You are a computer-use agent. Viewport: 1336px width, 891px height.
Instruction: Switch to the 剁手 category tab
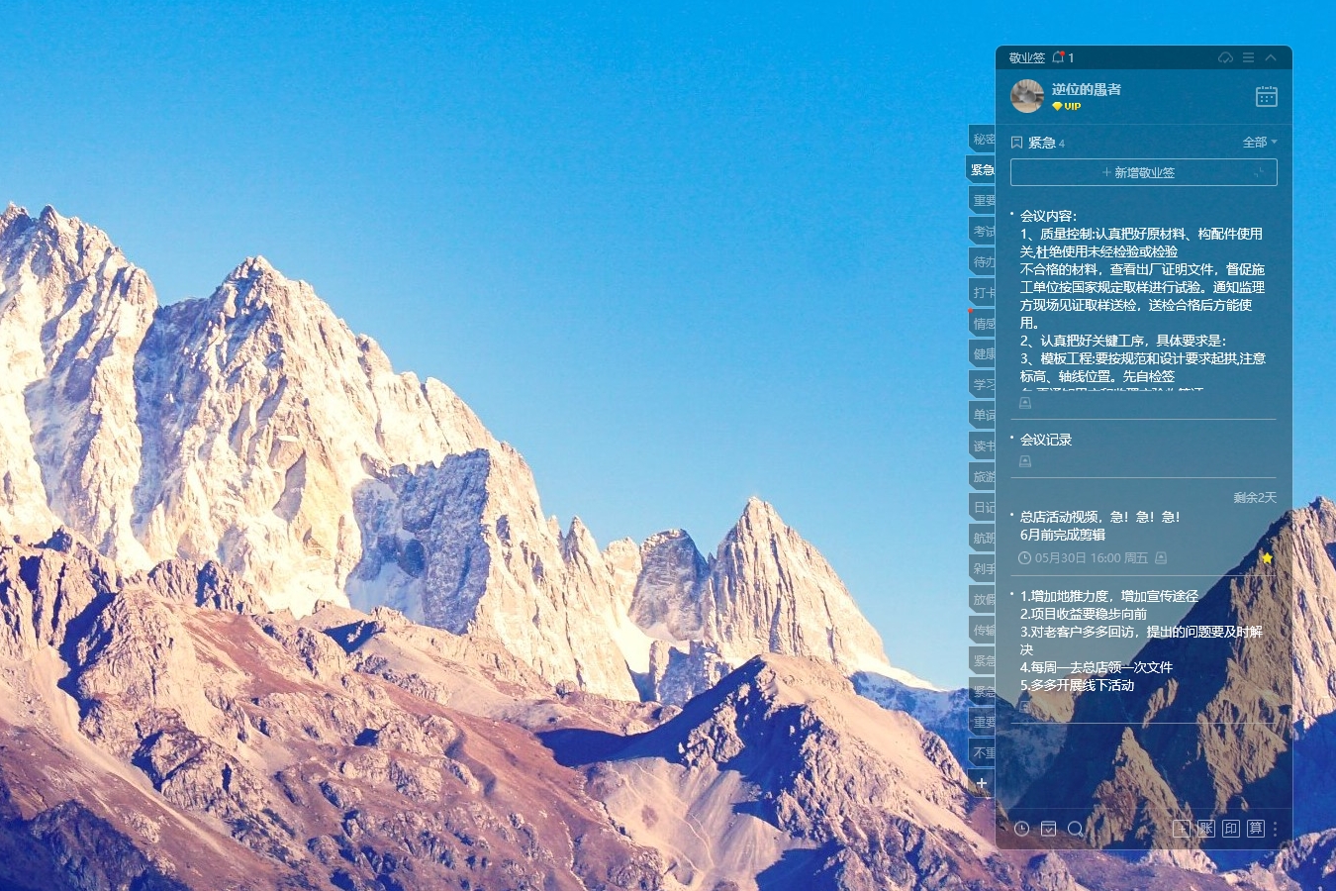(982, 569)
